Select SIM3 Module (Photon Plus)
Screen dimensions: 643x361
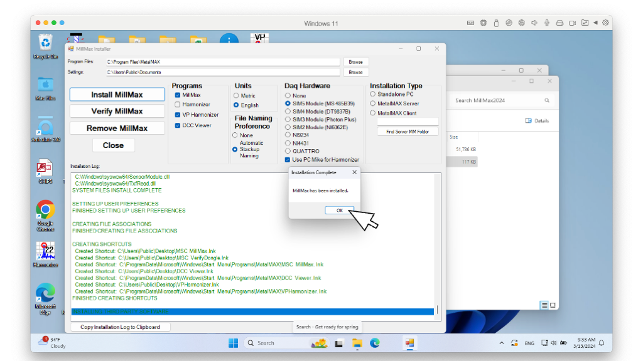pyautogui.click(x=288, y=120)
